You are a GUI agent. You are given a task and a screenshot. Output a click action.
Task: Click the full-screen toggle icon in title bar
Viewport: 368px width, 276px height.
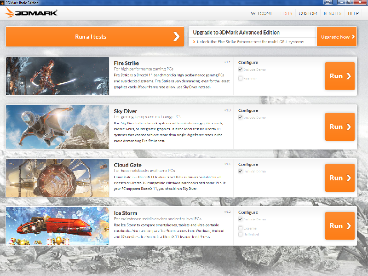[328, 2]
